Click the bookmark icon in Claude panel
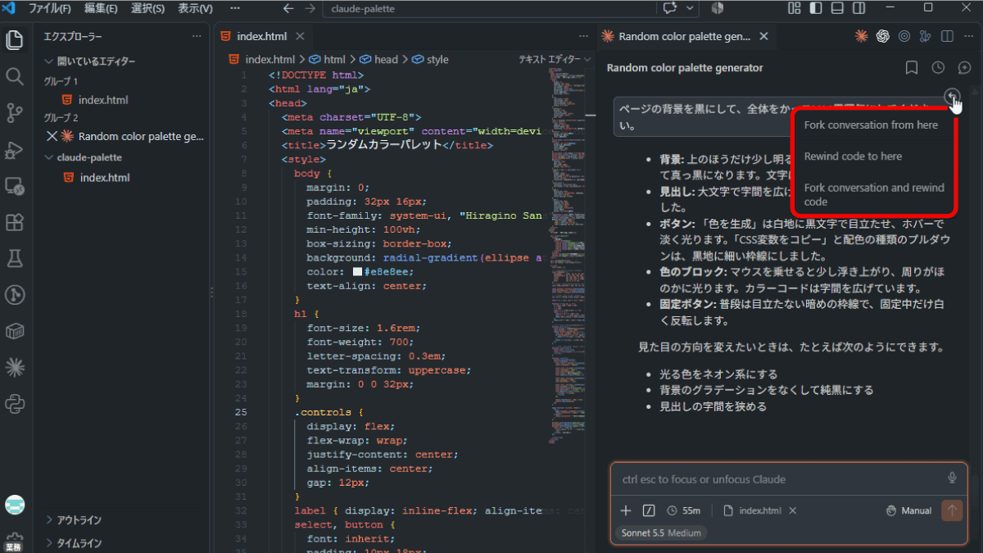983x553 pixels. point(912,68)
